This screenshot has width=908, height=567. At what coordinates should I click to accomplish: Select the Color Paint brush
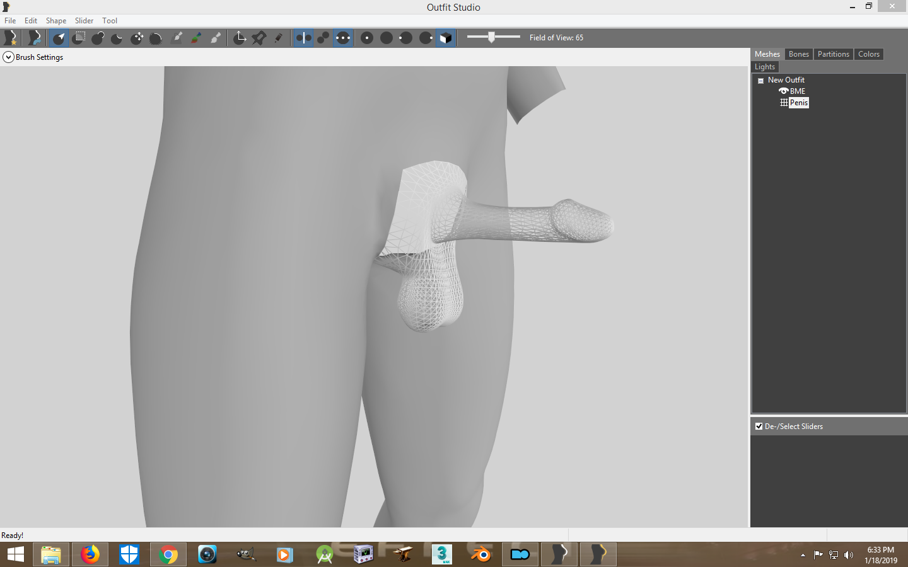196,38
